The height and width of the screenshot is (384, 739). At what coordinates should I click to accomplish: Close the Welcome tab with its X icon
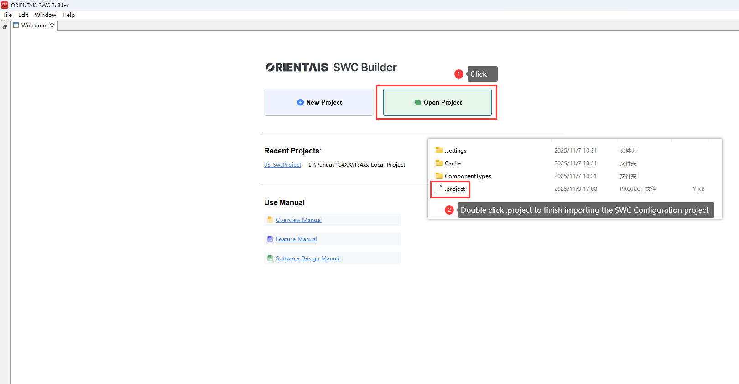click(x=52, y=26)
